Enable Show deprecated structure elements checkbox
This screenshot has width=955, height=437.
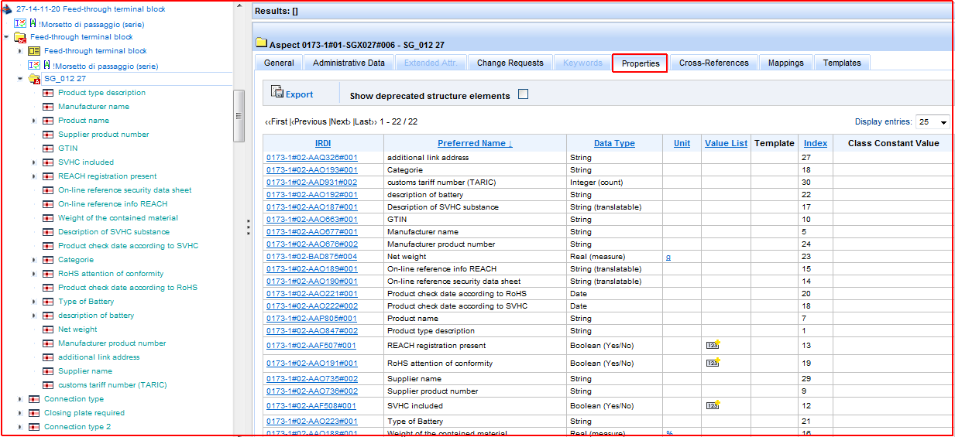pyautogui.click(x=523, y=94)
